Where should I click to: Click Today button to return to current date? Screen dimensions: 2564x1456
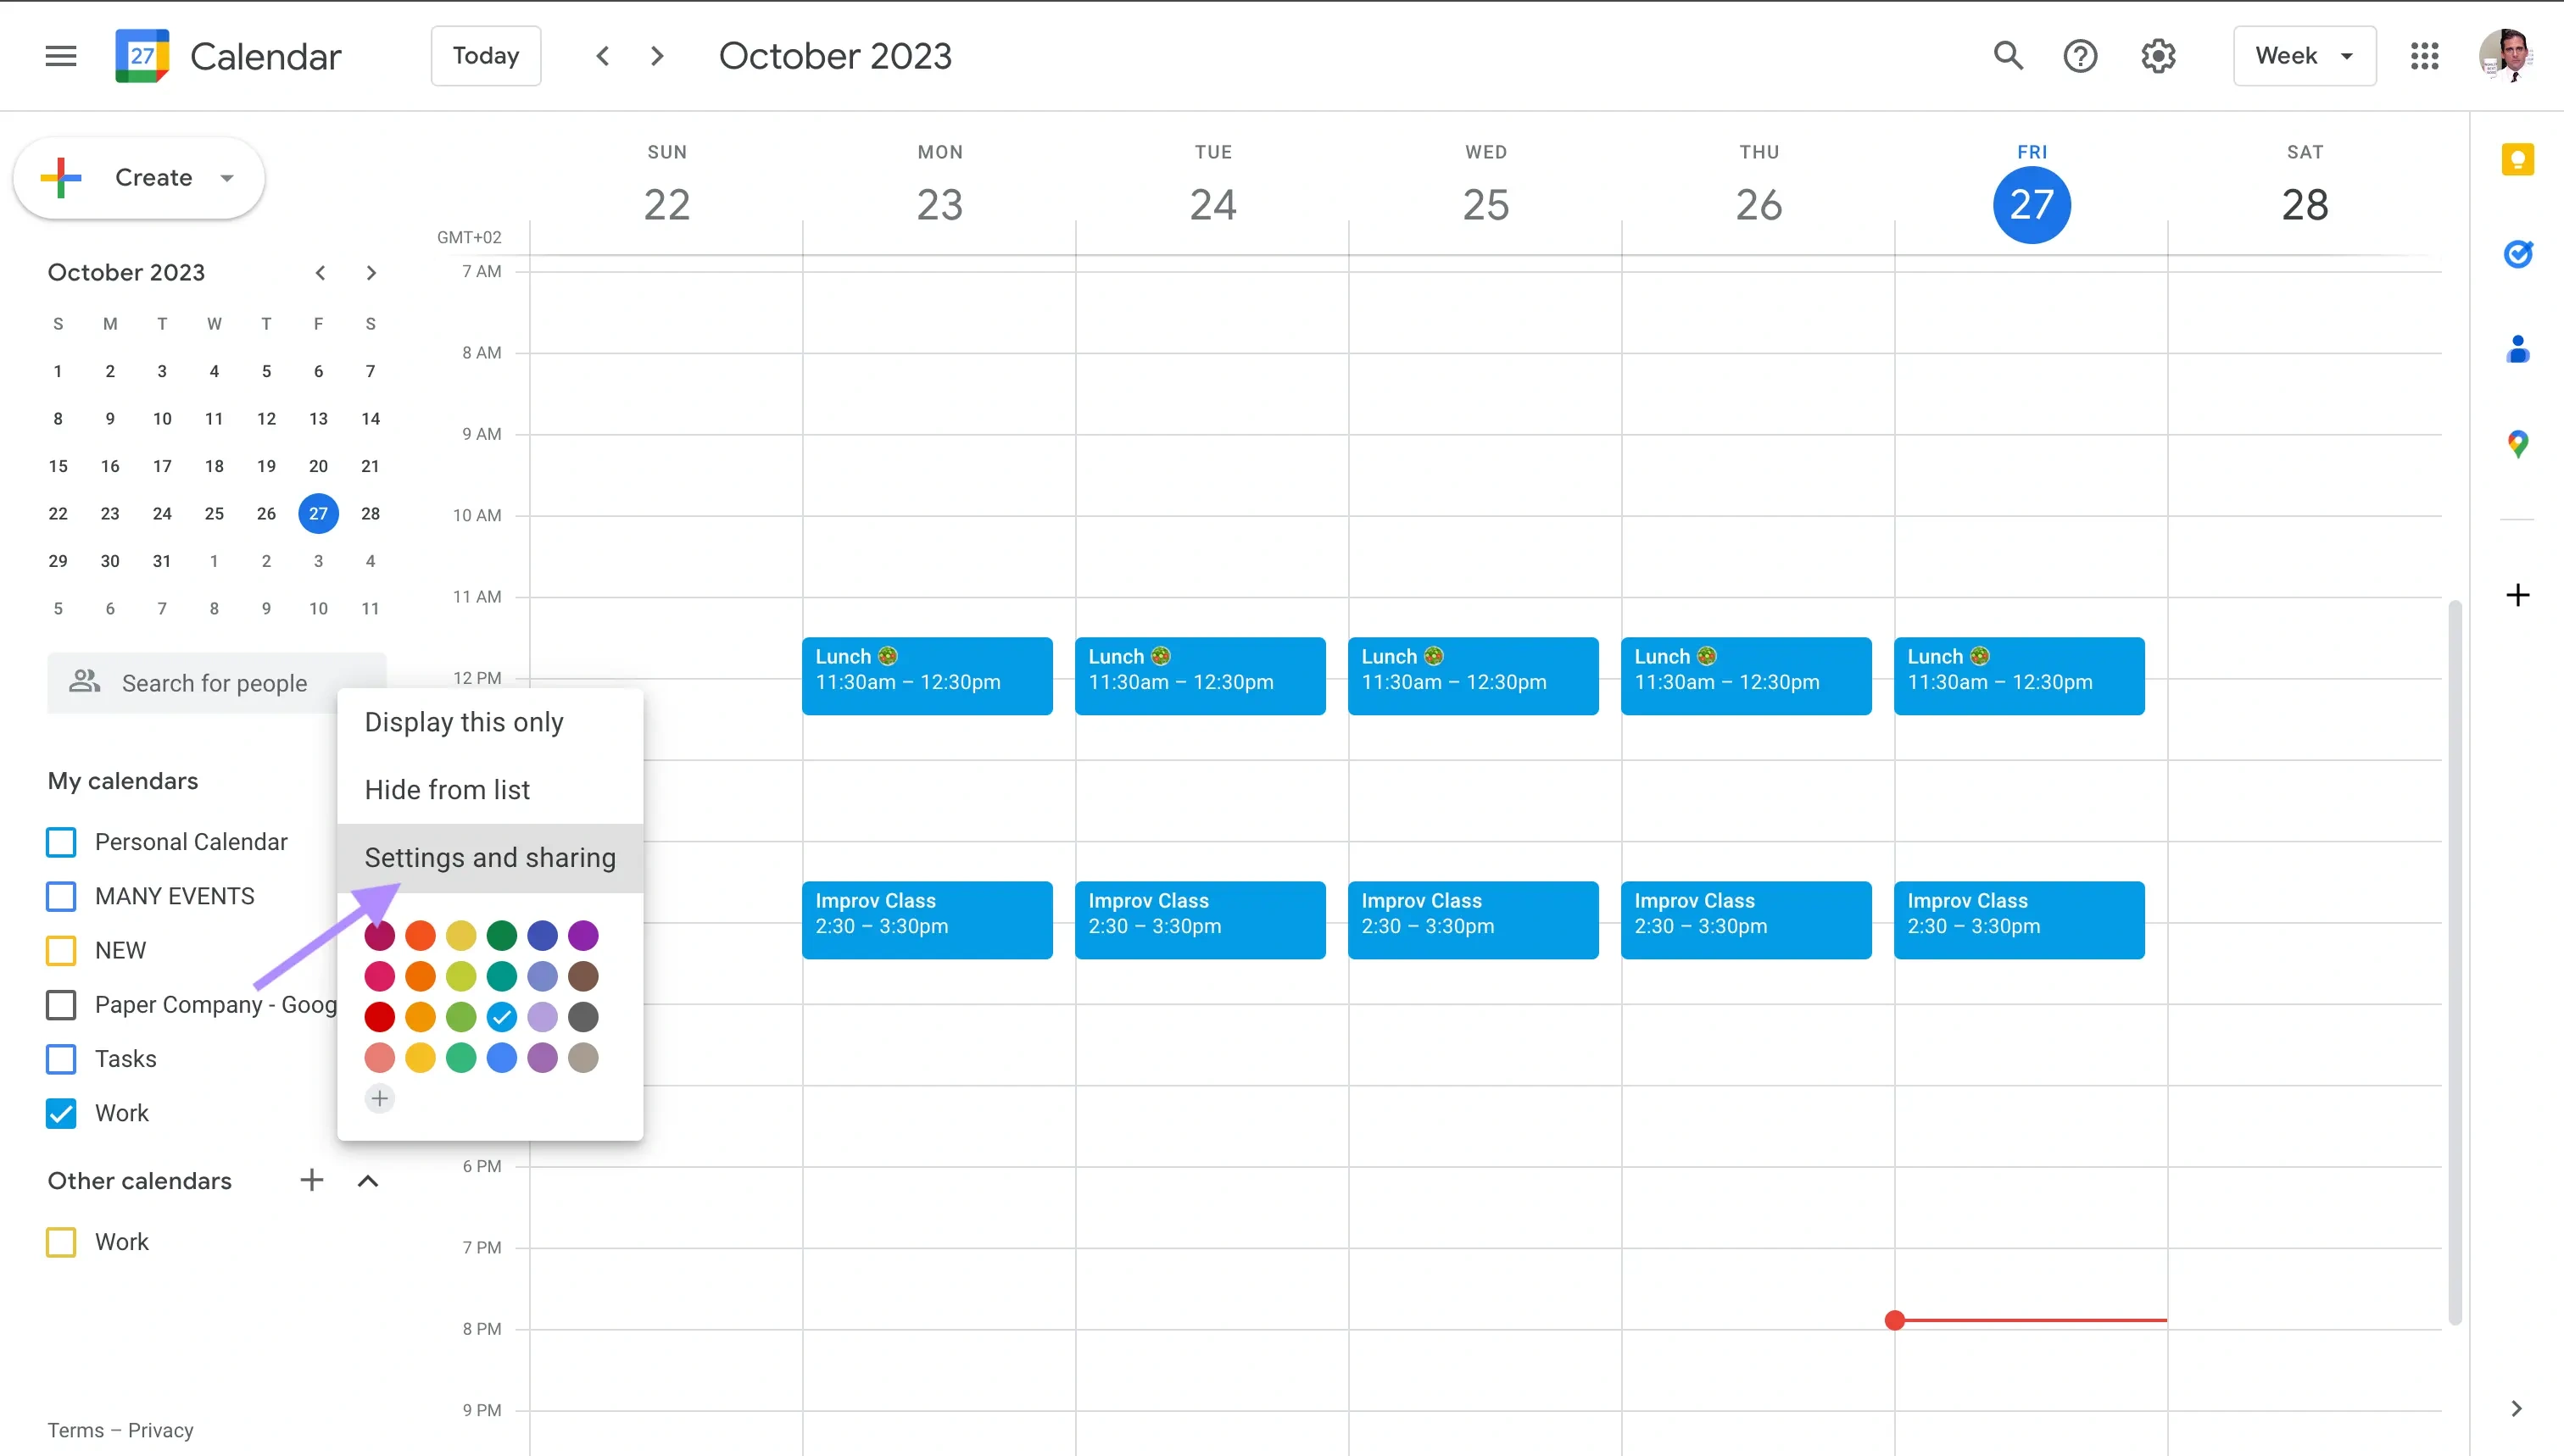tap(484, 54)
